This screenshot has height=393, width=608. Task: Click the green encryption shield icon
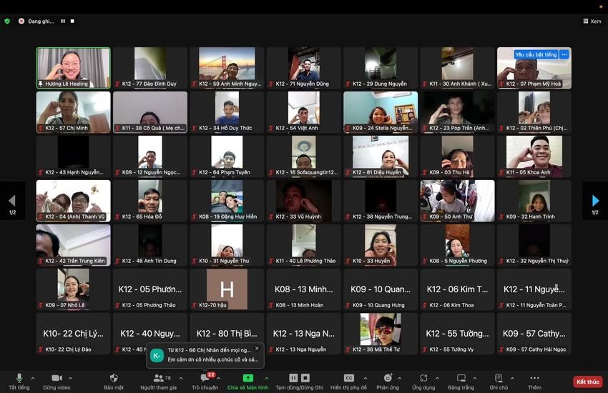(7, 21)
